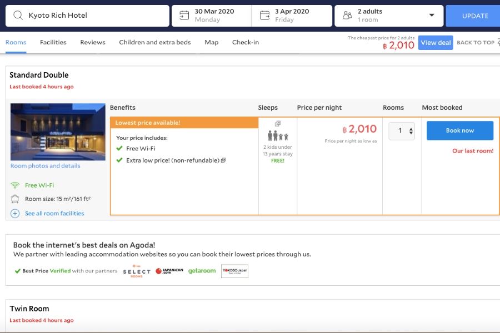Image resolution: width=500 pixels, height=333 pixels.
Task: Edit the Kyoto Rich Hotel search field
Action: tap(87, 16)
